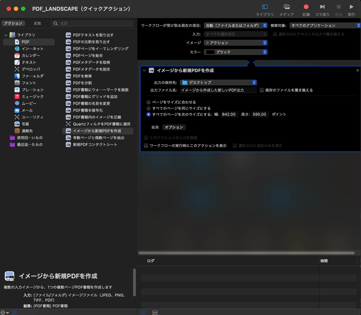Enable ワークフローの実行時にこのアクションを表示
This screenshot has height=315, width=361.
tap(146, 146)
